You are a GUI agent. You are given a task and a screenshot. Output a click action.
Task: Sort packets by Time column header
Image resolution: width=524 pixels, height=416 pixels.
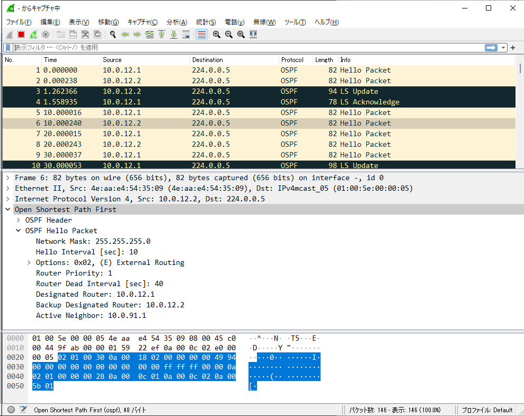point(71,60)
